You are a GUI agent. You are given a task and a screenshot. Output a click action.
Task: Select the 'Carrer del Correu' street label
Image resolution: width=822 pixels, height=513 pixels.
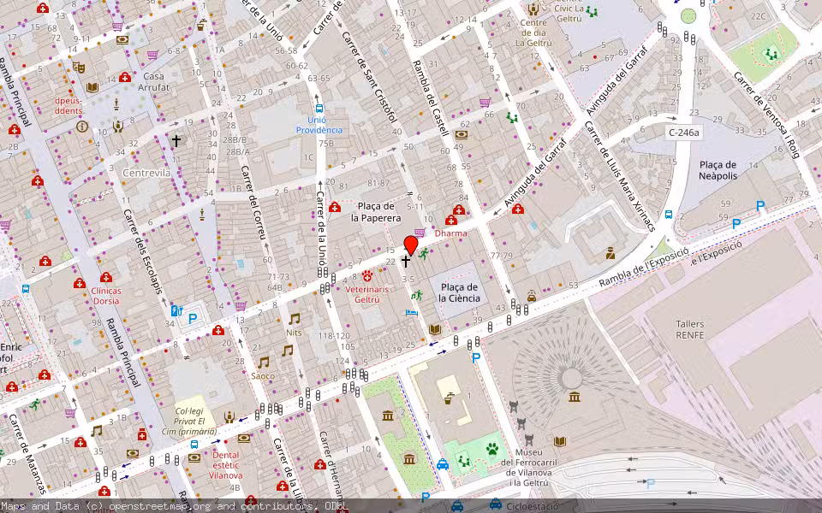click(255, 202)
